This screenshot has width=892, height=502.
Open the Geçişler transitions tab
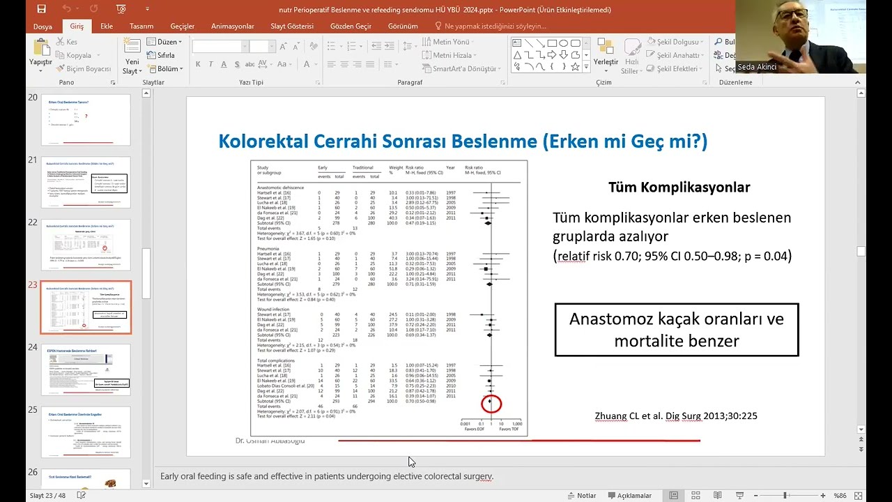point(183,26)
